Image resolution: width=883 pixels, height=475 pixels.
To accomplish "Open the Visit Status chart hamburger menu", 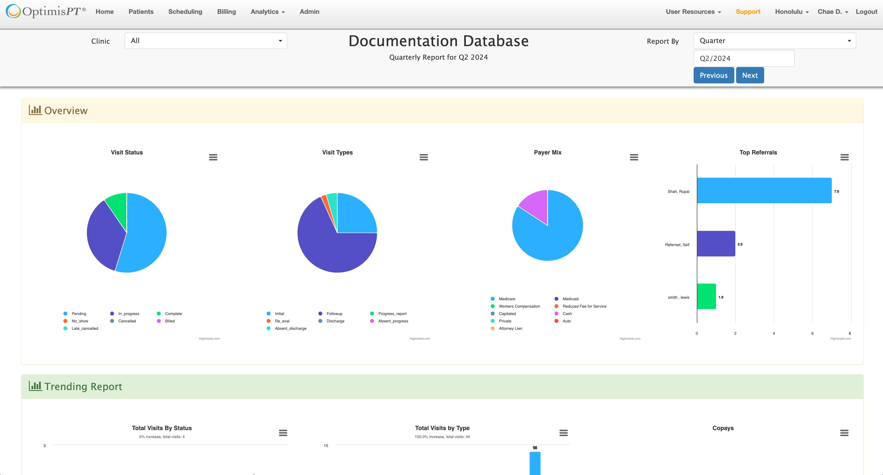I will 213,157.
